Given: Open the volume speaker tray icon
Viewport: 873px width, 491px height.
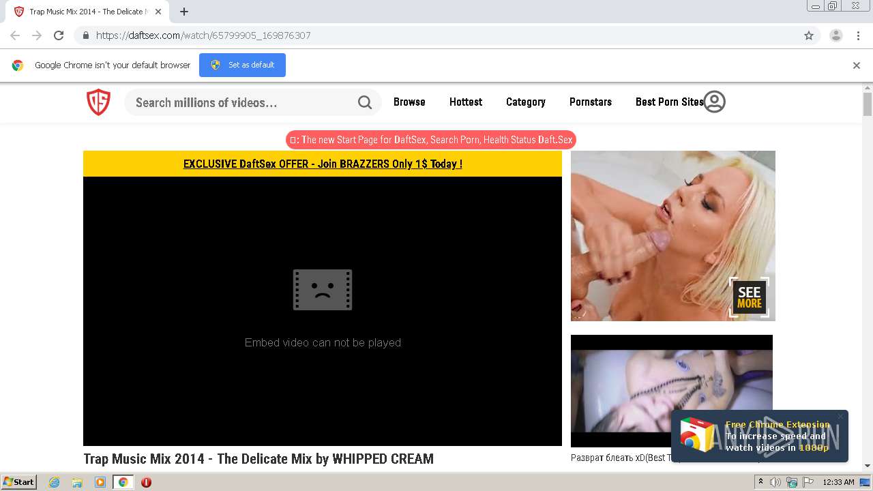Looking at the screenshot, I should [x=775, y=482].
